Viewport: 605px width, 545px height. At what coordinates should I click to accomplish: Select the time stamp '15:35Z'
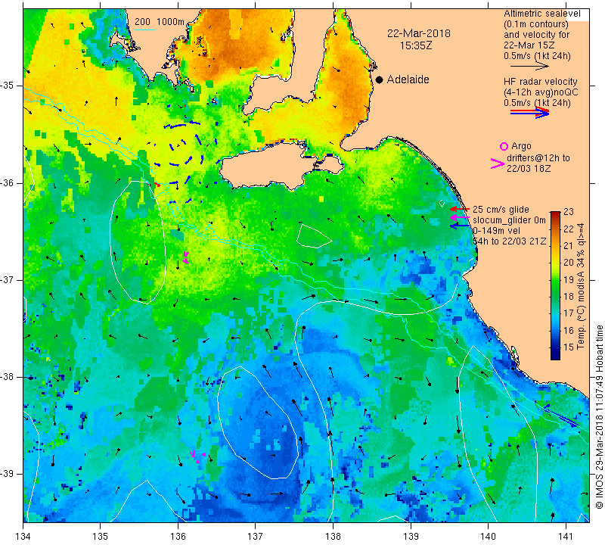click(415, 45)
